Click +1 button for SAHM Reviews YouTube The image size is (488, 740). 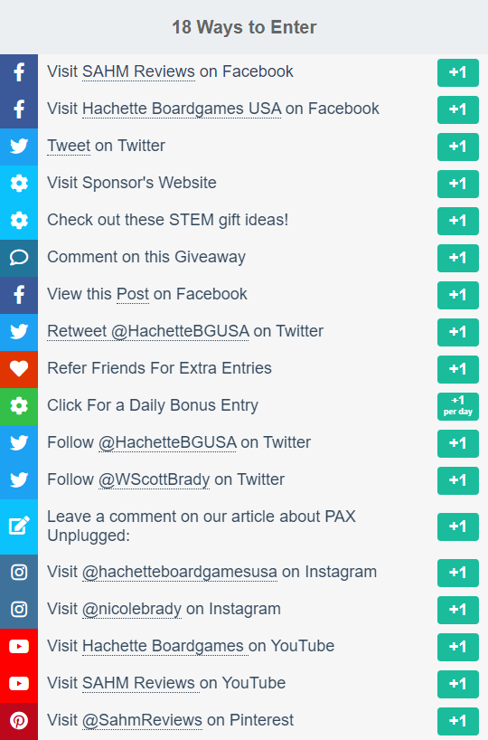point(458,684)
